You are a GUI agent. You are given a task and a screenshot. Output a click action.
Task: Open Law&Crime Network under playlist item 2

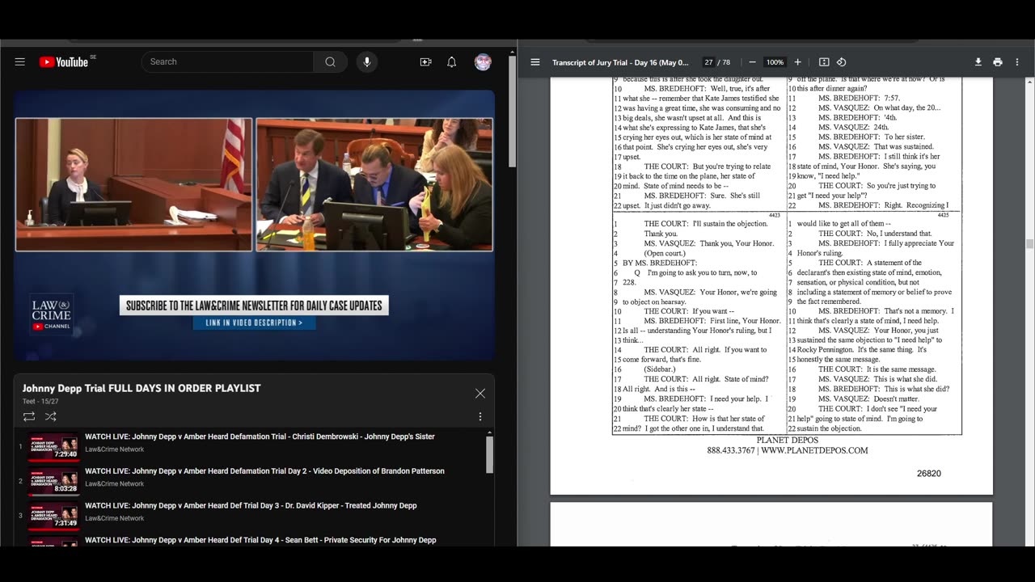click(x=115, y=484)
